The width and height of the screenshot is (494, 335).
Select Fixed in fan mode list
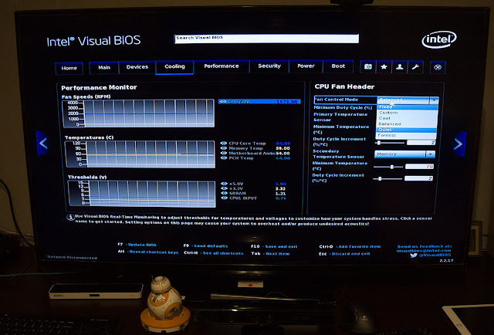407,107
